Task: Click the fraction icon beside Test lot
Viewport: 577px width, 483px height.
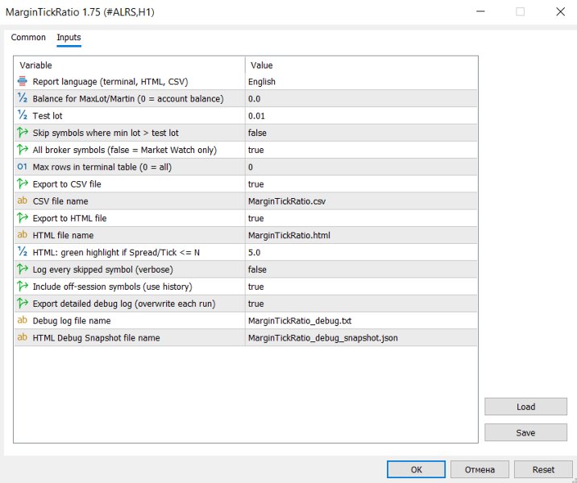Action: tap(23, 115)
